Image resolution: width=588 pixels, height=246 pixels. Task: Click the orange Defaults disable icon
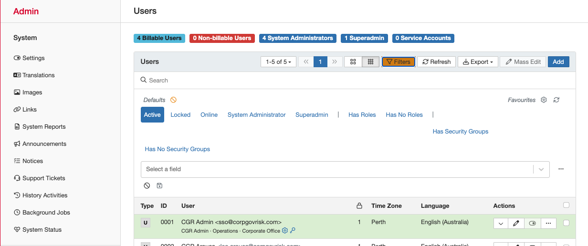click(174, 100)
